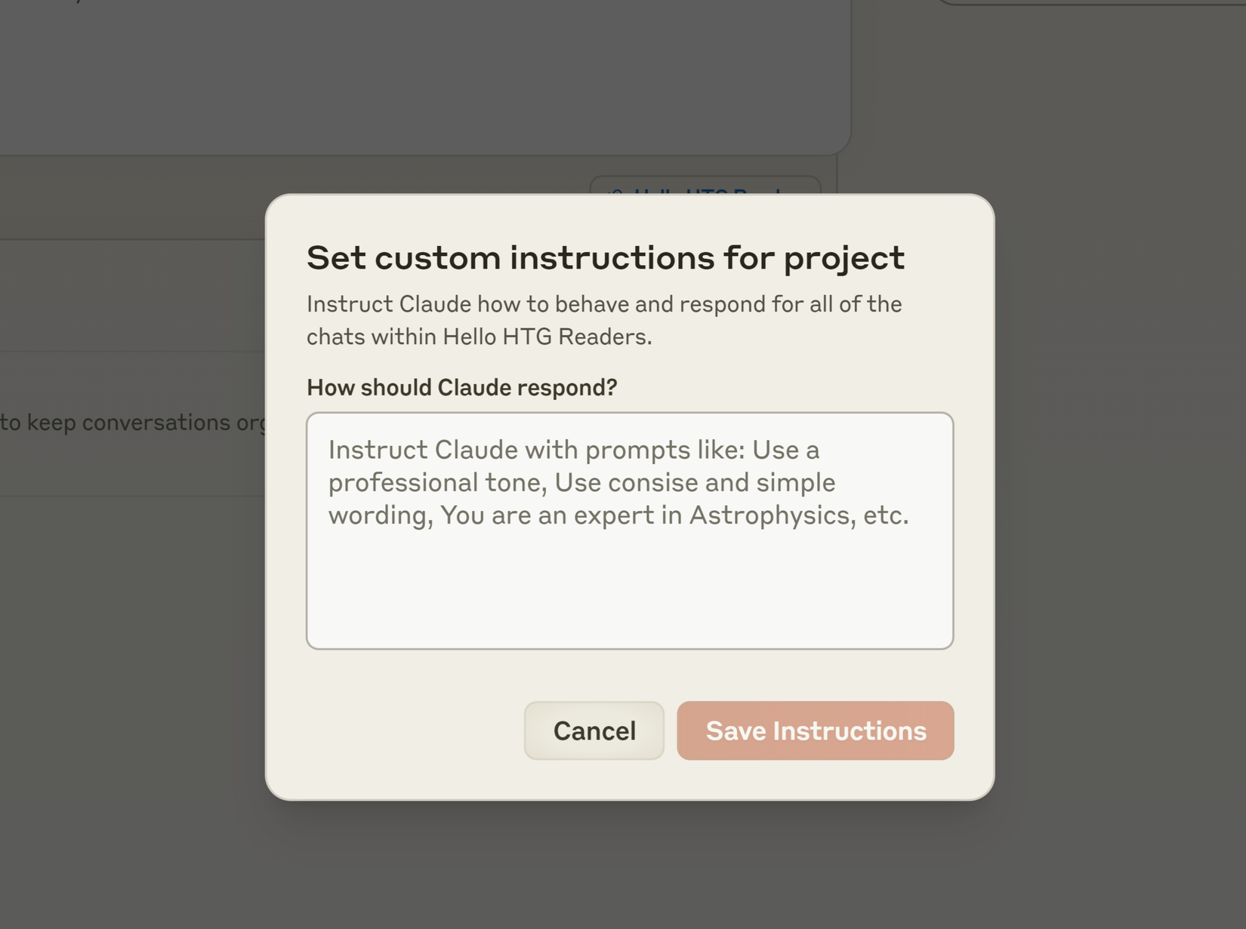
Task: Click the dimmed backdrop left of the Save buttons
Action: click(132, 731)
